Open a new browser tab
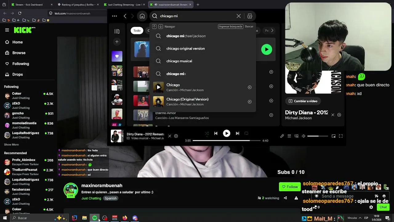 tap(198, 5)
